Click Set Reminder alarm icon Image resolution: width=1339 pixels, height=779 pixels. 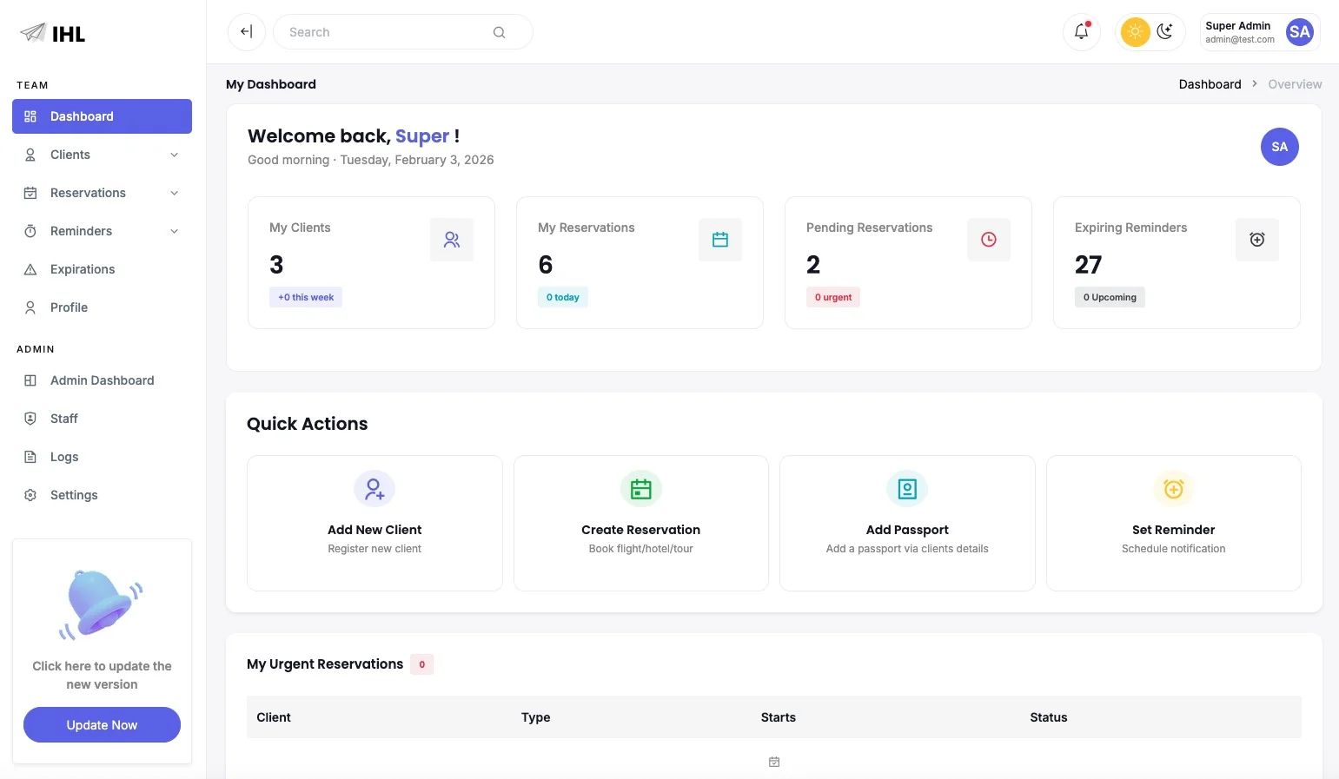coord(1174,489)
